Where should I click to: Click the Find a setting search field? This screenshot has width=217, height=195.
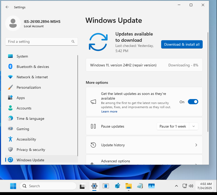[41, 41]
